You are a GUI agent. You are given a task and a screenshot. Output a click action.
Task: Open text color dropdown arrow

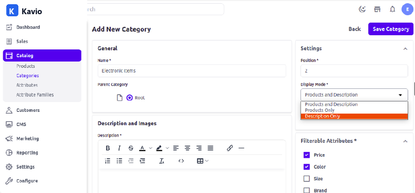click(x=151, y=148)
